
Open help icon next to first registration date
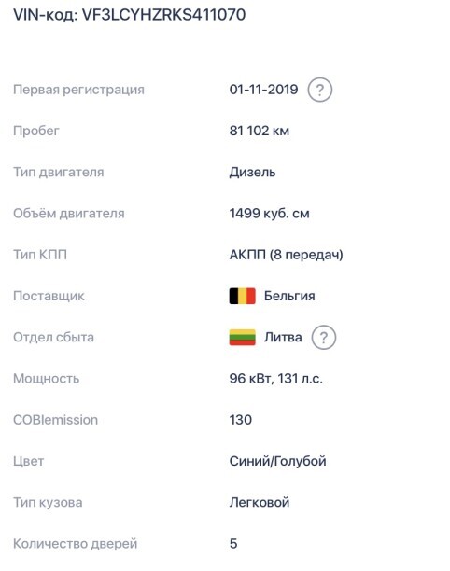pos(319,90)
